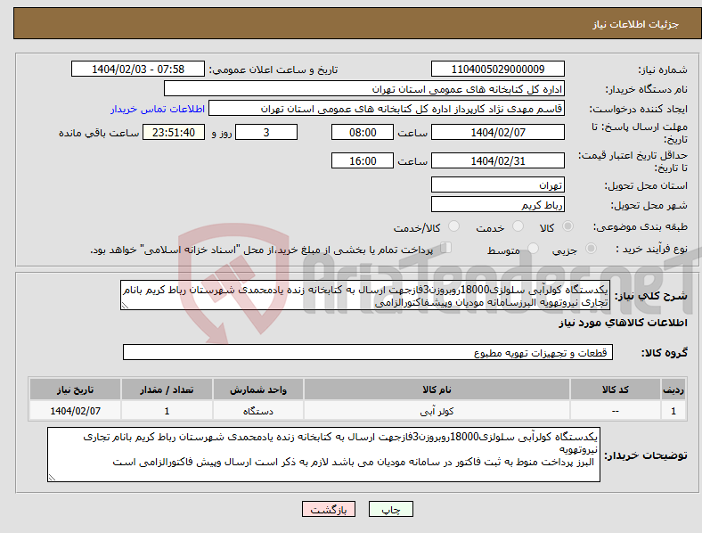
Task: Click the دستگاه unit cell
Action: tap(257, 411)
